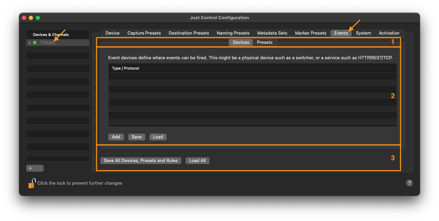The height and width of the screenshot is (221, 439).
Task: Click the Load button below device table
Action: click(x=158, y=137)
